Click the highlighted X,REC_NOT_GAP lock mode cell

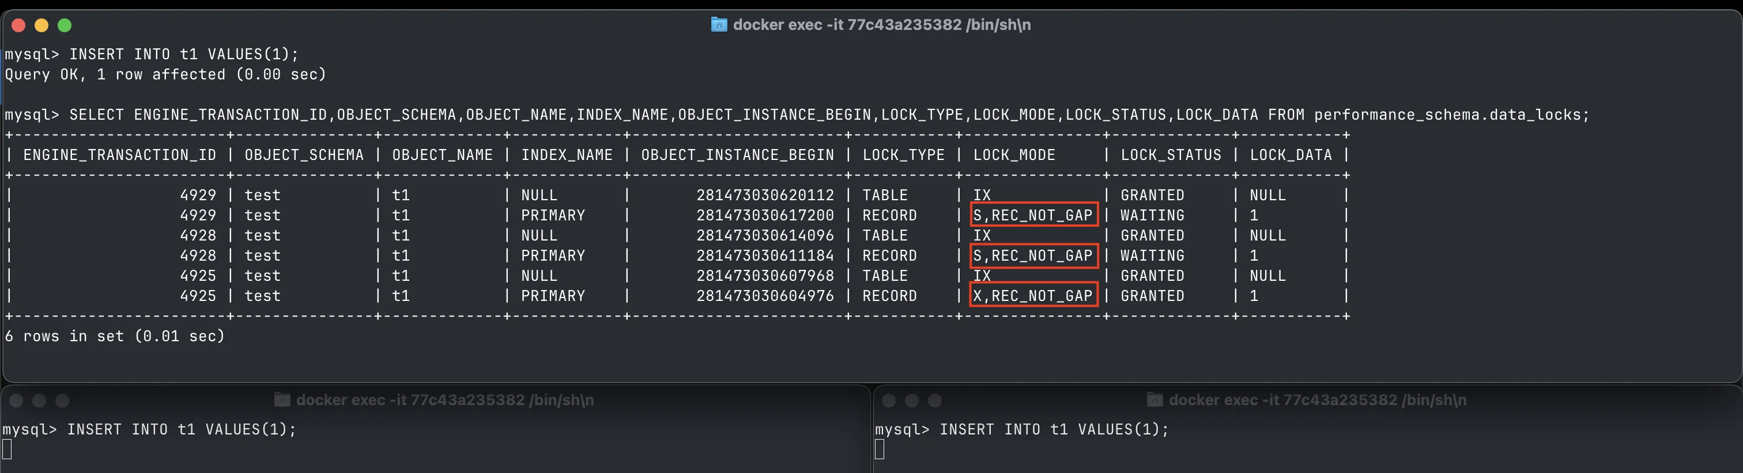(1033, 296)
